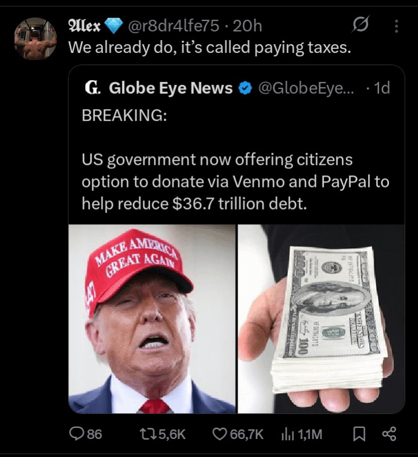Click the Alex display name
The height and width of the screenshot is (457, 418).
point(84,26)
